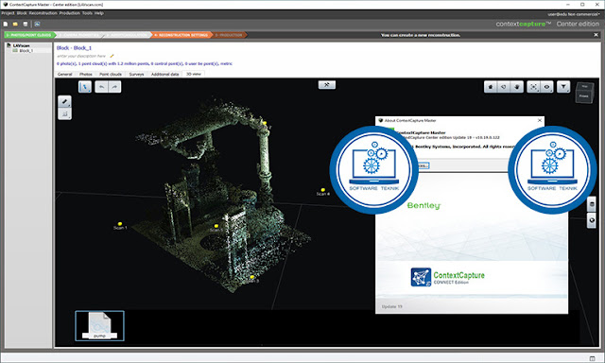The width and height of the screenshot is (605, 363).
Task: Click the Block - Block_1 heading
Action: pos(74,48)
